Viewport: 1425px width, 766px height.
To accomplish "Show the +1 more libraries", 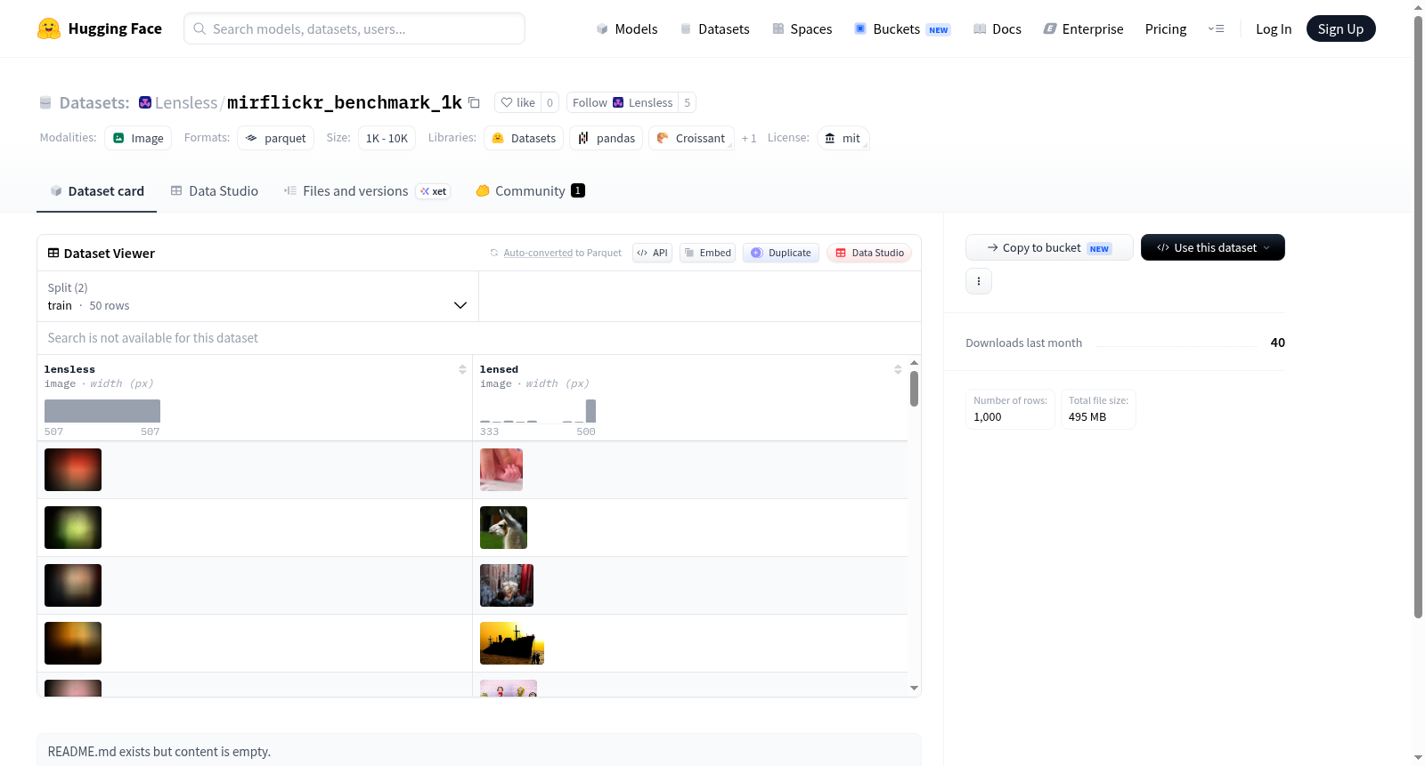I will pyautogui.click(x=749, y=138).
